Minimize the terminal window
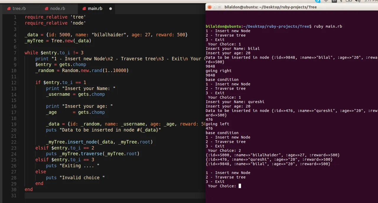Viewport: 378px width, 203px height. pos(215,7)
